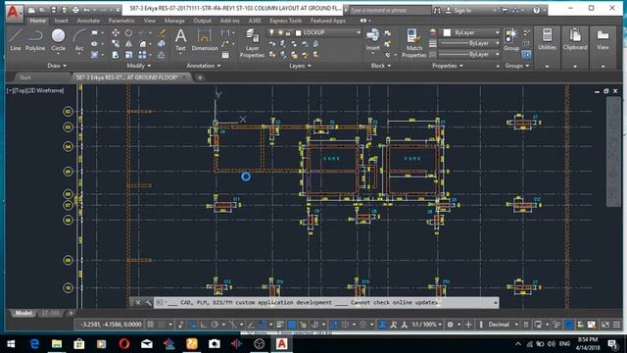Switch to the Express Tools tab
This screenshot has width=627, height=353.
pyautogui.click(x=285, y=21)
